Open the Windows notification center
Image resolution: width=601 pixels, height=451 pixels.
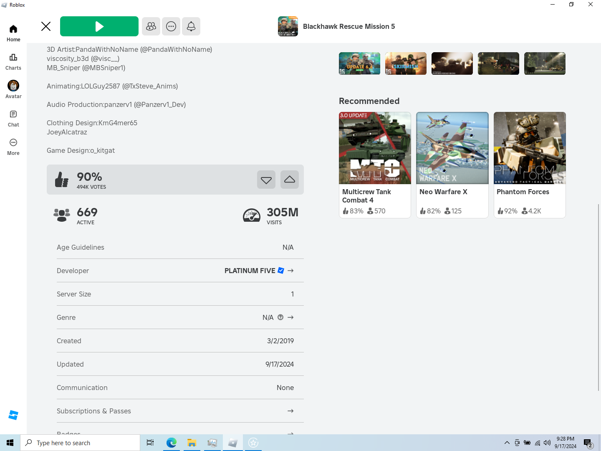(588, 443)
